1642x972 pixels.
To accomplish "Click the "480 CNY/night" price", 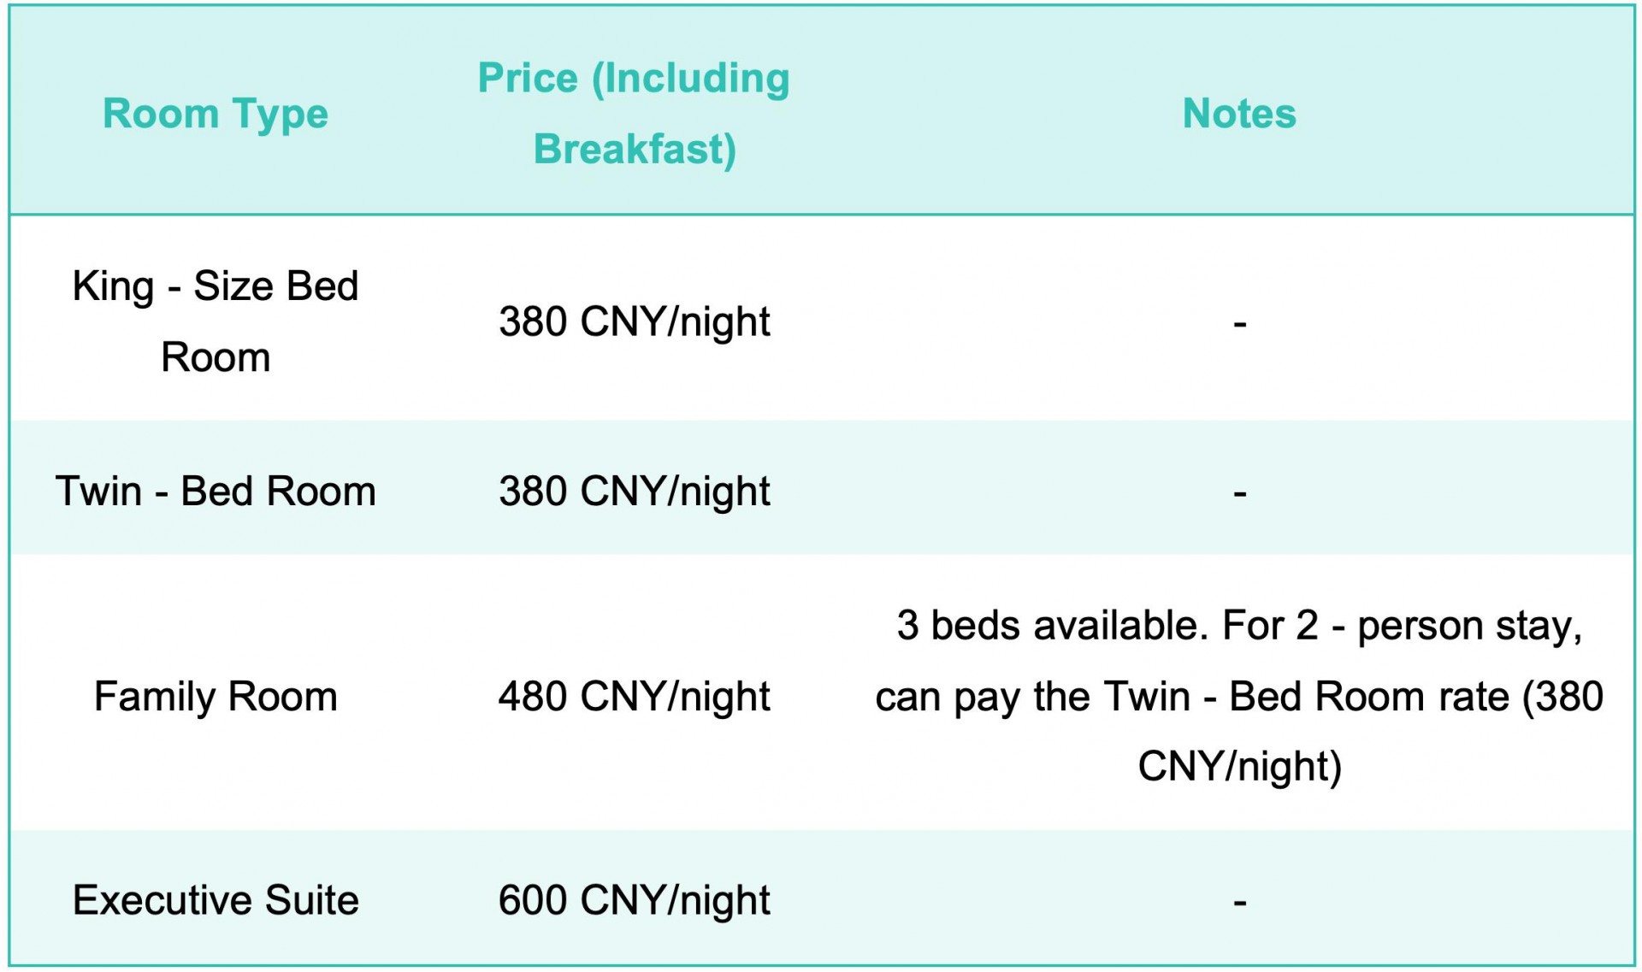I will tap(634, 697).
